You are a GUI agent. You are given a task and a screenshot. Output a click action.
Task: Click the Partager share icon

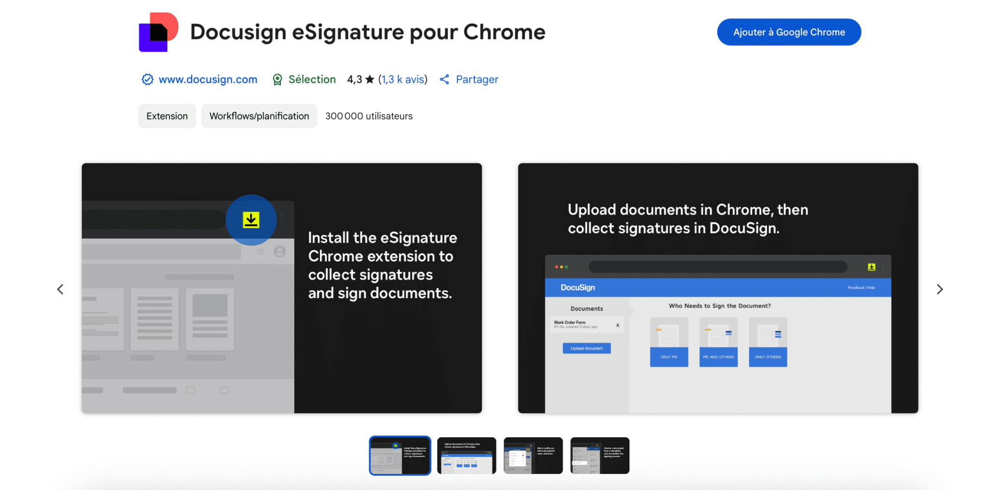pos(445,79)
